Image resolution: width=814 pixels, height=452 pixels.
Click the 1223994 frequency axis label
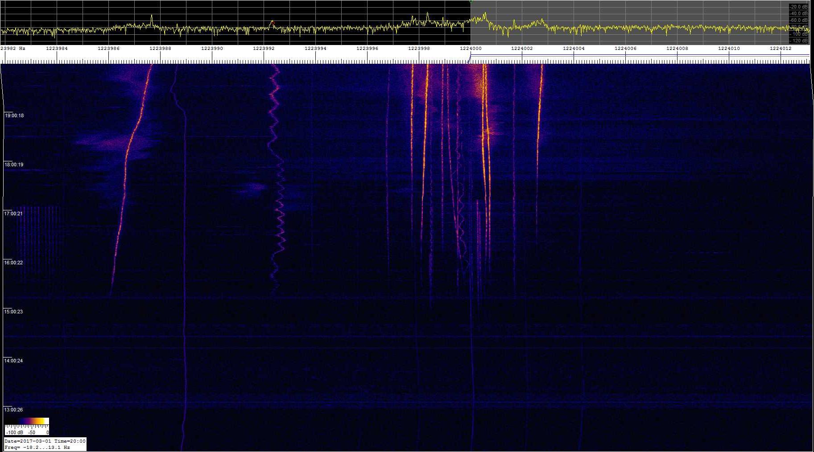(x=316, y=49)
